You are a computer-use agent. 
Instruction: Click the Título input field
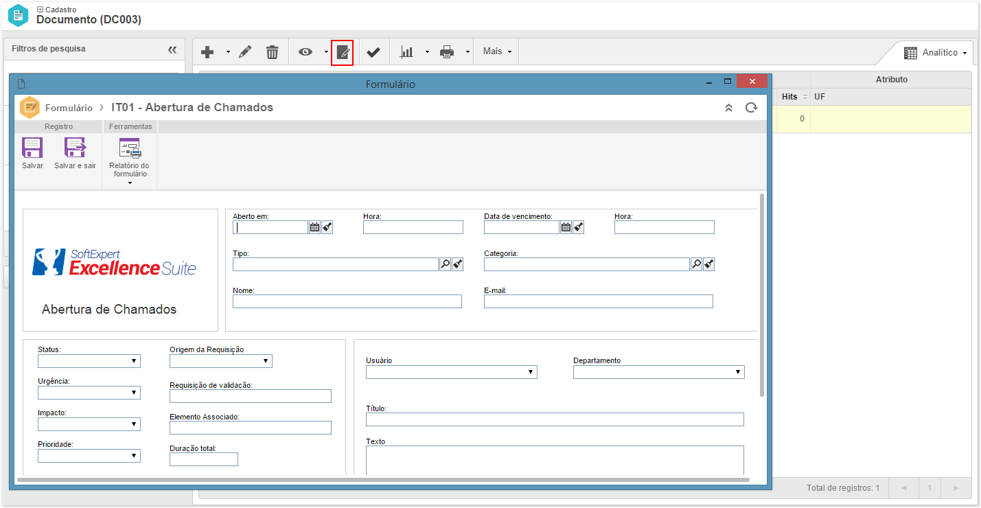pos(555,419)
